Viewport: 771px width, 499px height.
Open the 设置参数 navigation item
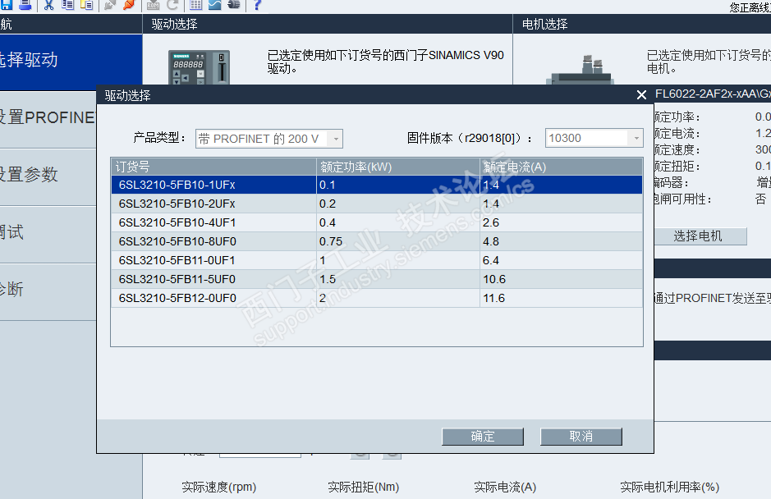[x=48, y=176]
